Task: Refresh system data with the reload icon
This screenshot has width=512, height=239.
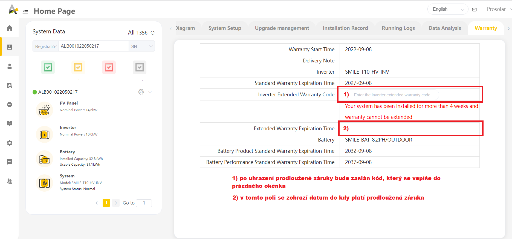Action: [x=153, y=33]
